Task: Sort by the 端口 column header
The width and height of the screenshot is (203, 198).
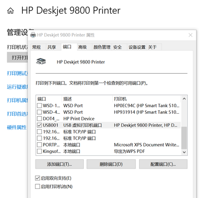Action: pyautogui.click(x=49, y=99)
